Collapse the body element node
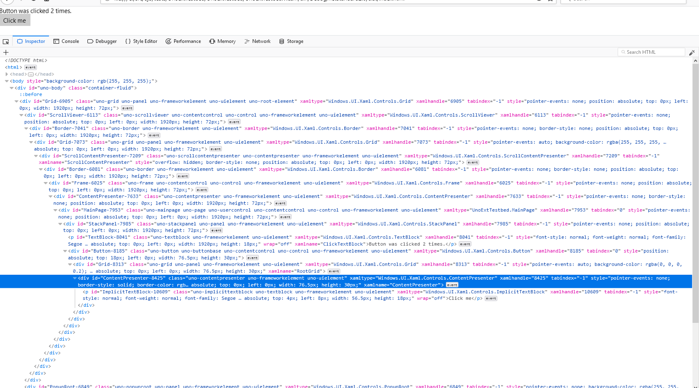The height and width of the screenshot is (388, 699). pos(7,81)
